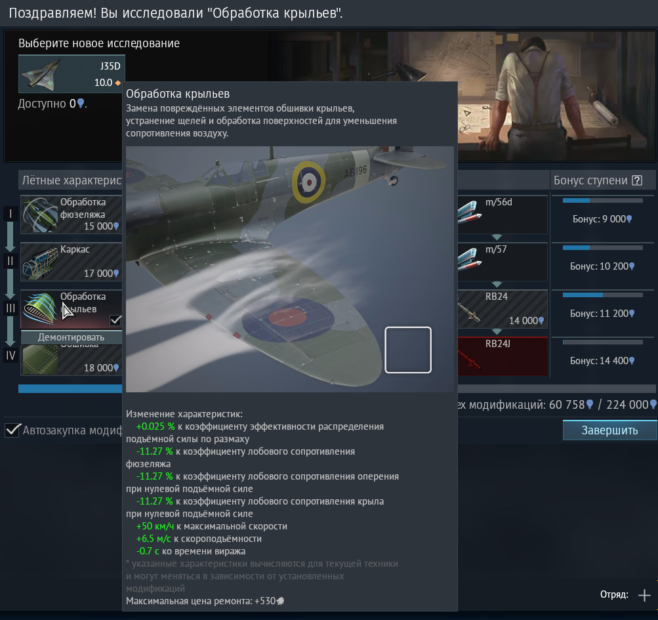This screenshot has height=620, width=658.
Task: Toggle the Автозакупка модификаций checkbox
Action: 12,430
